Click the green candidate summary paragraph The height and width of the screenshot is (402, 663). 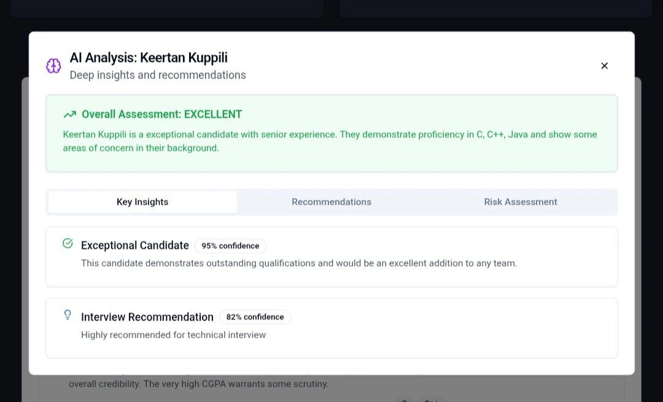(x=330, y=141)
